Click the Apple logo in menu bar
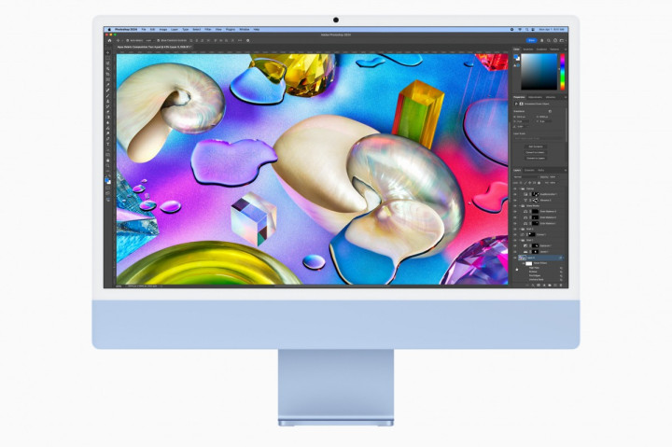 pyautogui.click(x=108, y=29)
